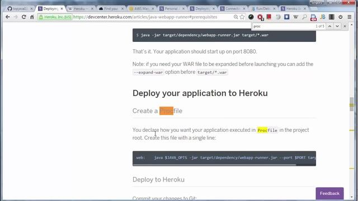Go back to the previous page

click(x=7, y=17)
